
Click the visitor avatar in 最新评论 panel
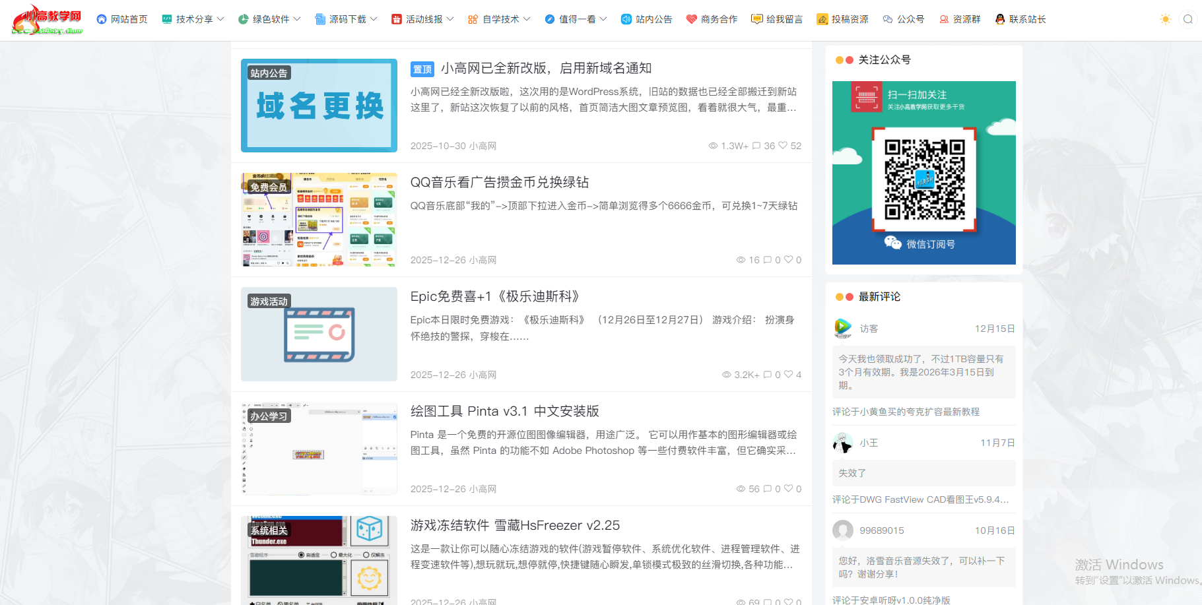[x=842, y=328]
